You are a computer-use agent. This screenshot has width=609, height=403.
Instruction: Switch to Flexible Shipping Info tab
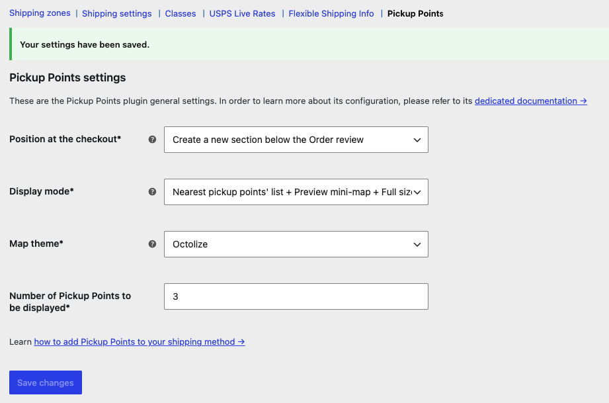pos(331,14)
